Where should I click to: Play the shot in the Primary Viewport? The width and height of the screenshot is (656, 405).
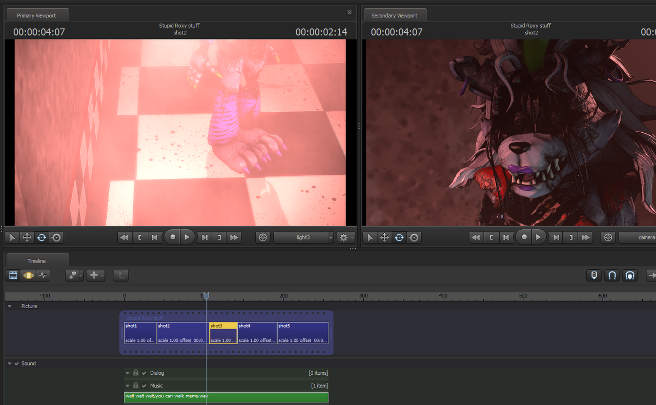click(187, 237)
